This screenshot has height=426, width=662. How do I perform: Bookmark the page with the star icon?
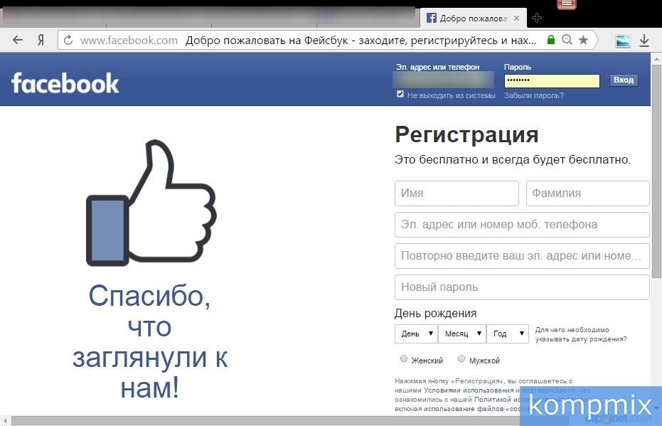pos(584,40)
